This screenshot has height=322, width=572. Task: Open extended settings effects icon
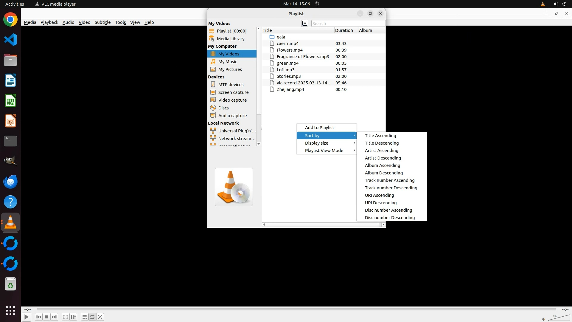[73, 317]
